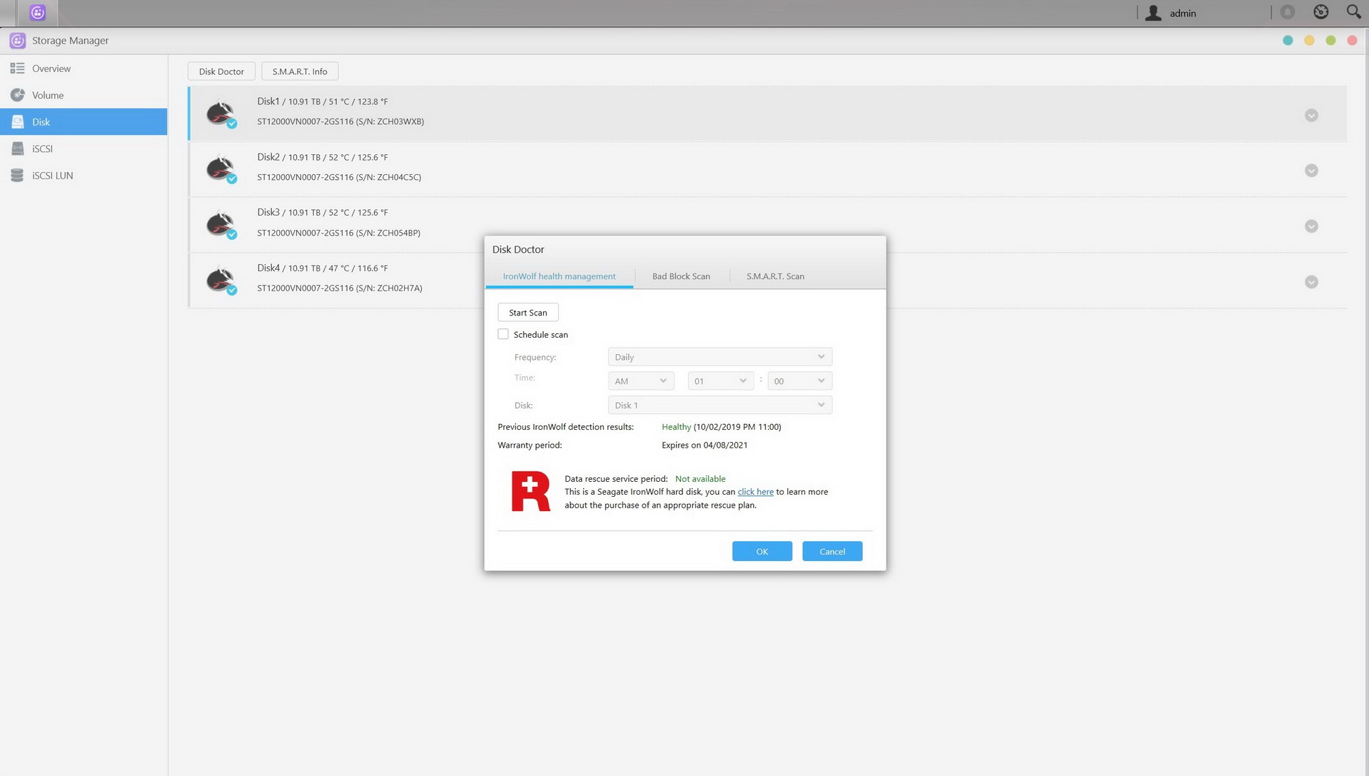Click the teal window control dot

[1288, 41]
